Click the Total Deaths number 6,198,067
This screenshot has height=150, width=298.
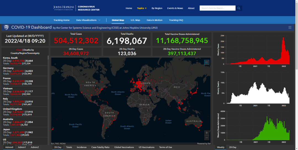point(127,41)
